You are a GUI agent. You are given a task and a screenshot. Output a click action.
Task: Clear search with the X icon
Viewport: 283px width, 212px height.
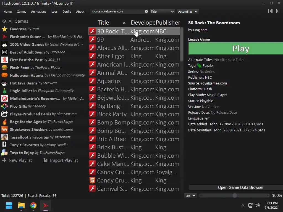(x=146, y=12)
